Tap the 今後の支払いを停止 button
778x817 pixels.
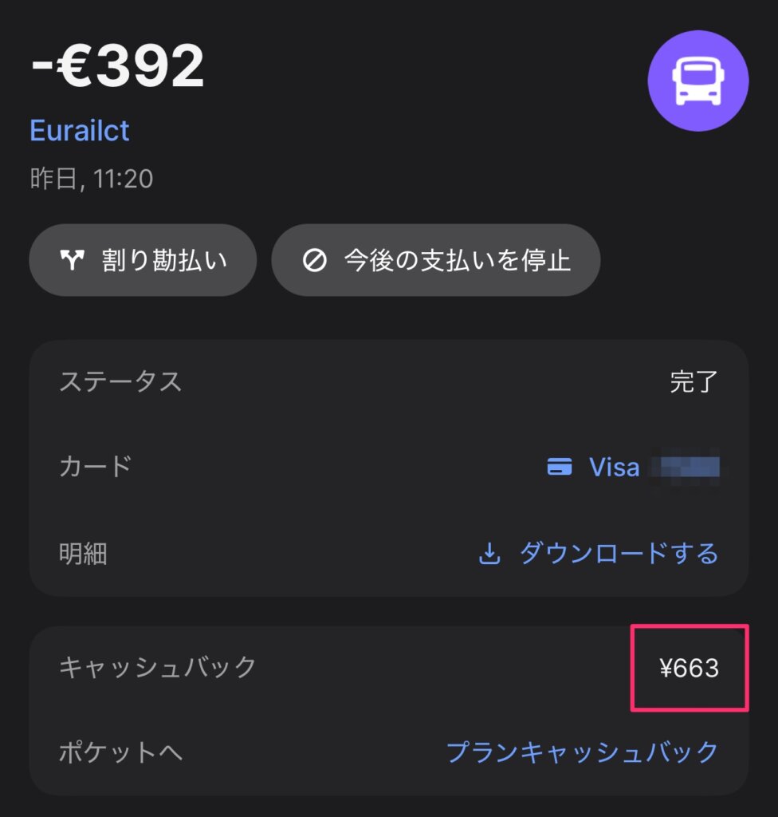[x=435, y=260]
